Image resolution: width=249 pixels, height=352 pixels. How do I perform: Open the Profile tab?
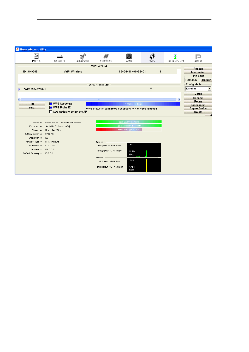pyautogui.click(x=36, y=58)
